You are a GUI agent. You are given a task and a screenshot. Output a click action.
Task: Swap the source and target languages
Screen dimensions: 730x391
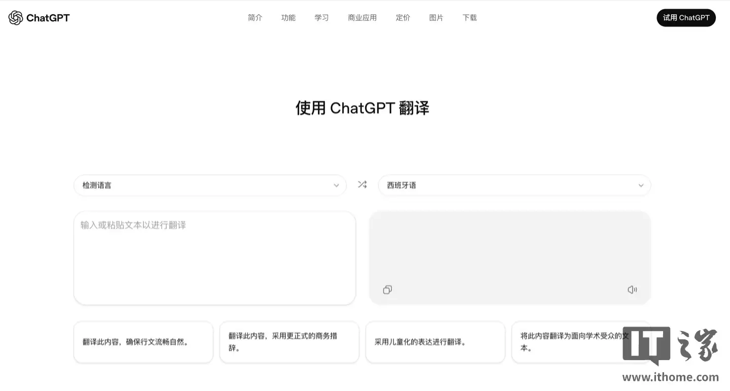point(362,184)
